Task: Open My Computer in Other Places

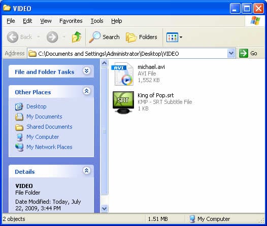Action: (x=43, y=137)
